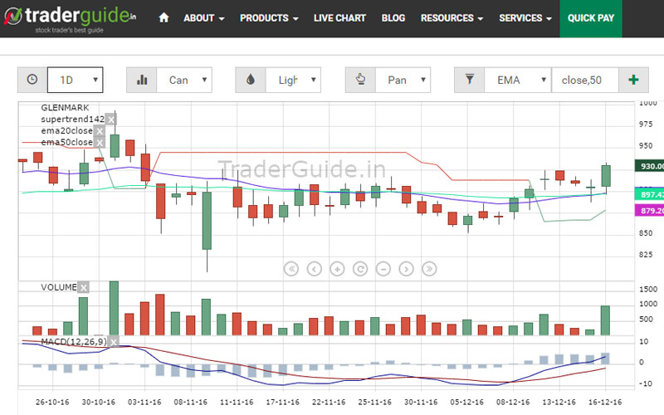Click the 22-11-16 date label

pos(329,402)
